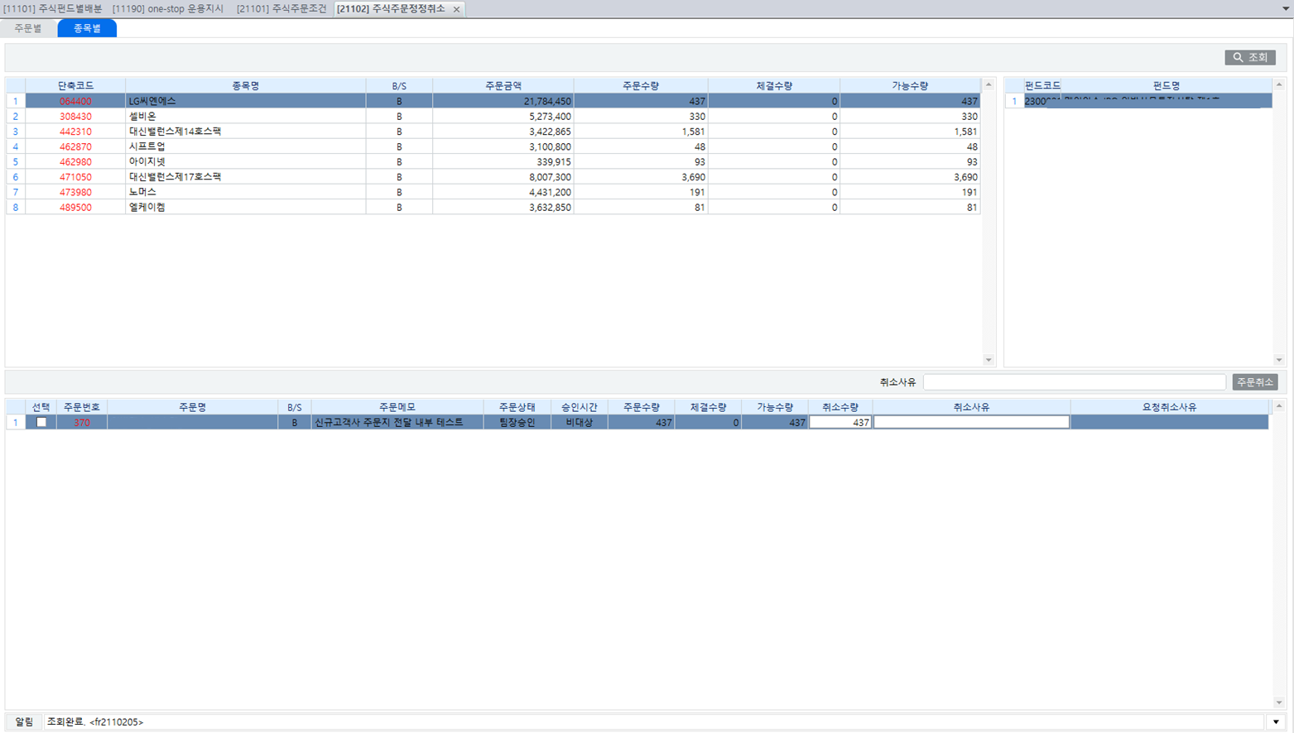Click stock code 471050
Viewport: 1294px width, 733px height.
75,177
